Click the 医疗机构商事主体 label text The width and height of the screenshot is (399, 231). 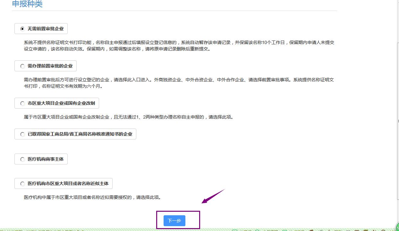click(x=46, y=159)
